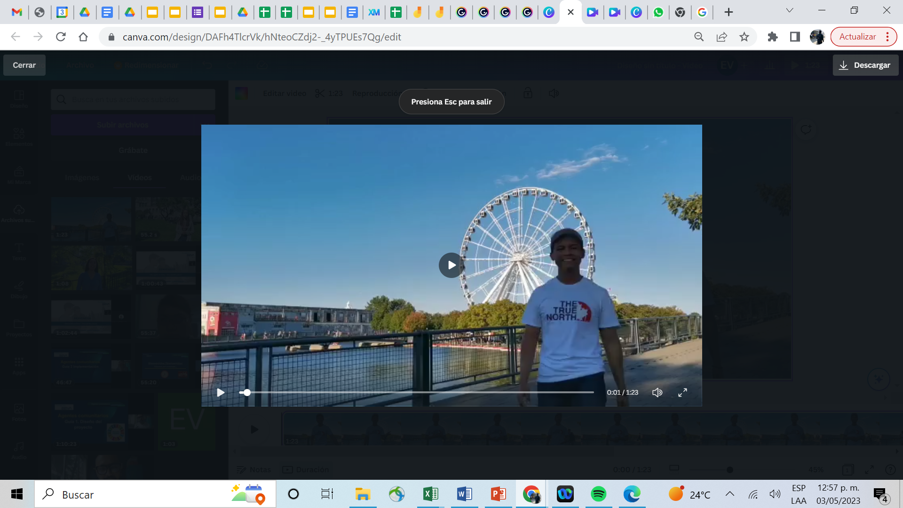Open the Chrome three-dot menu
Viewport: 903px width, 508px height.
pyautogui.click(x=887, y=37)
